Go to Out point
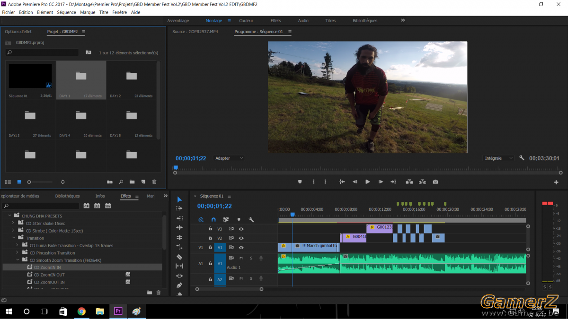The width and height of the screenshot is (568, 320). click(x=393, y=182)
